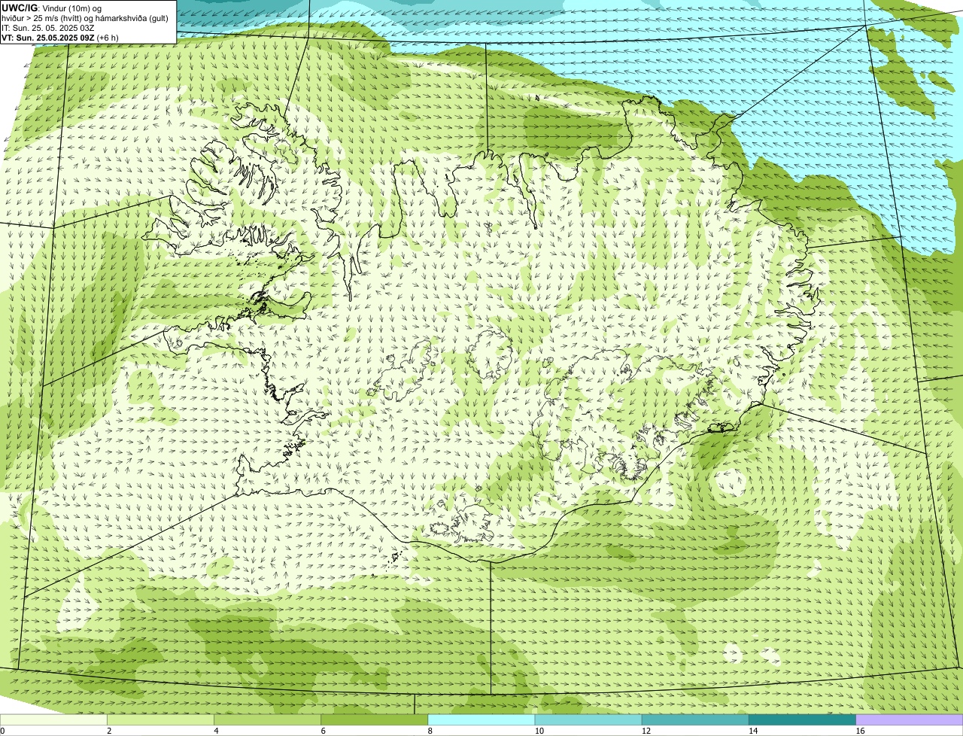963x736 pixels.
Task: Click the legend scale label "10"
Action: (x=539, y=731)
